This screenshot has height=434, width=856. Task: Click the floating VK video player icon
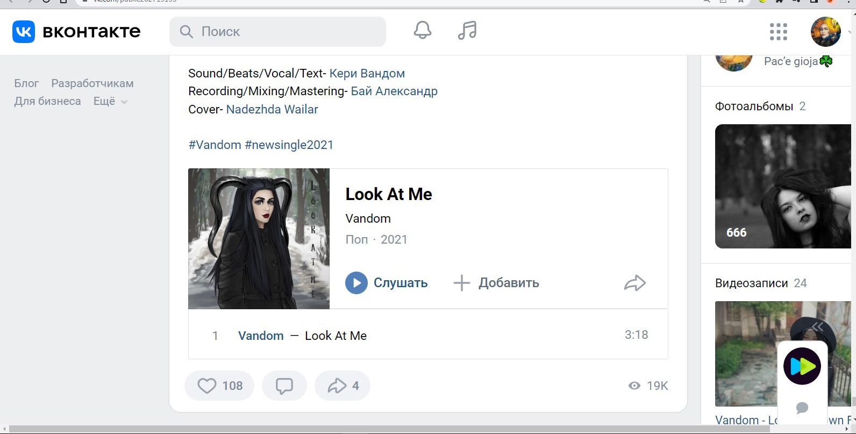802,366
